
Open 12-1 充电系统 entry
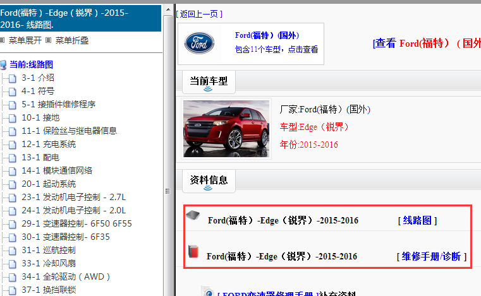(x=49, y=144)
